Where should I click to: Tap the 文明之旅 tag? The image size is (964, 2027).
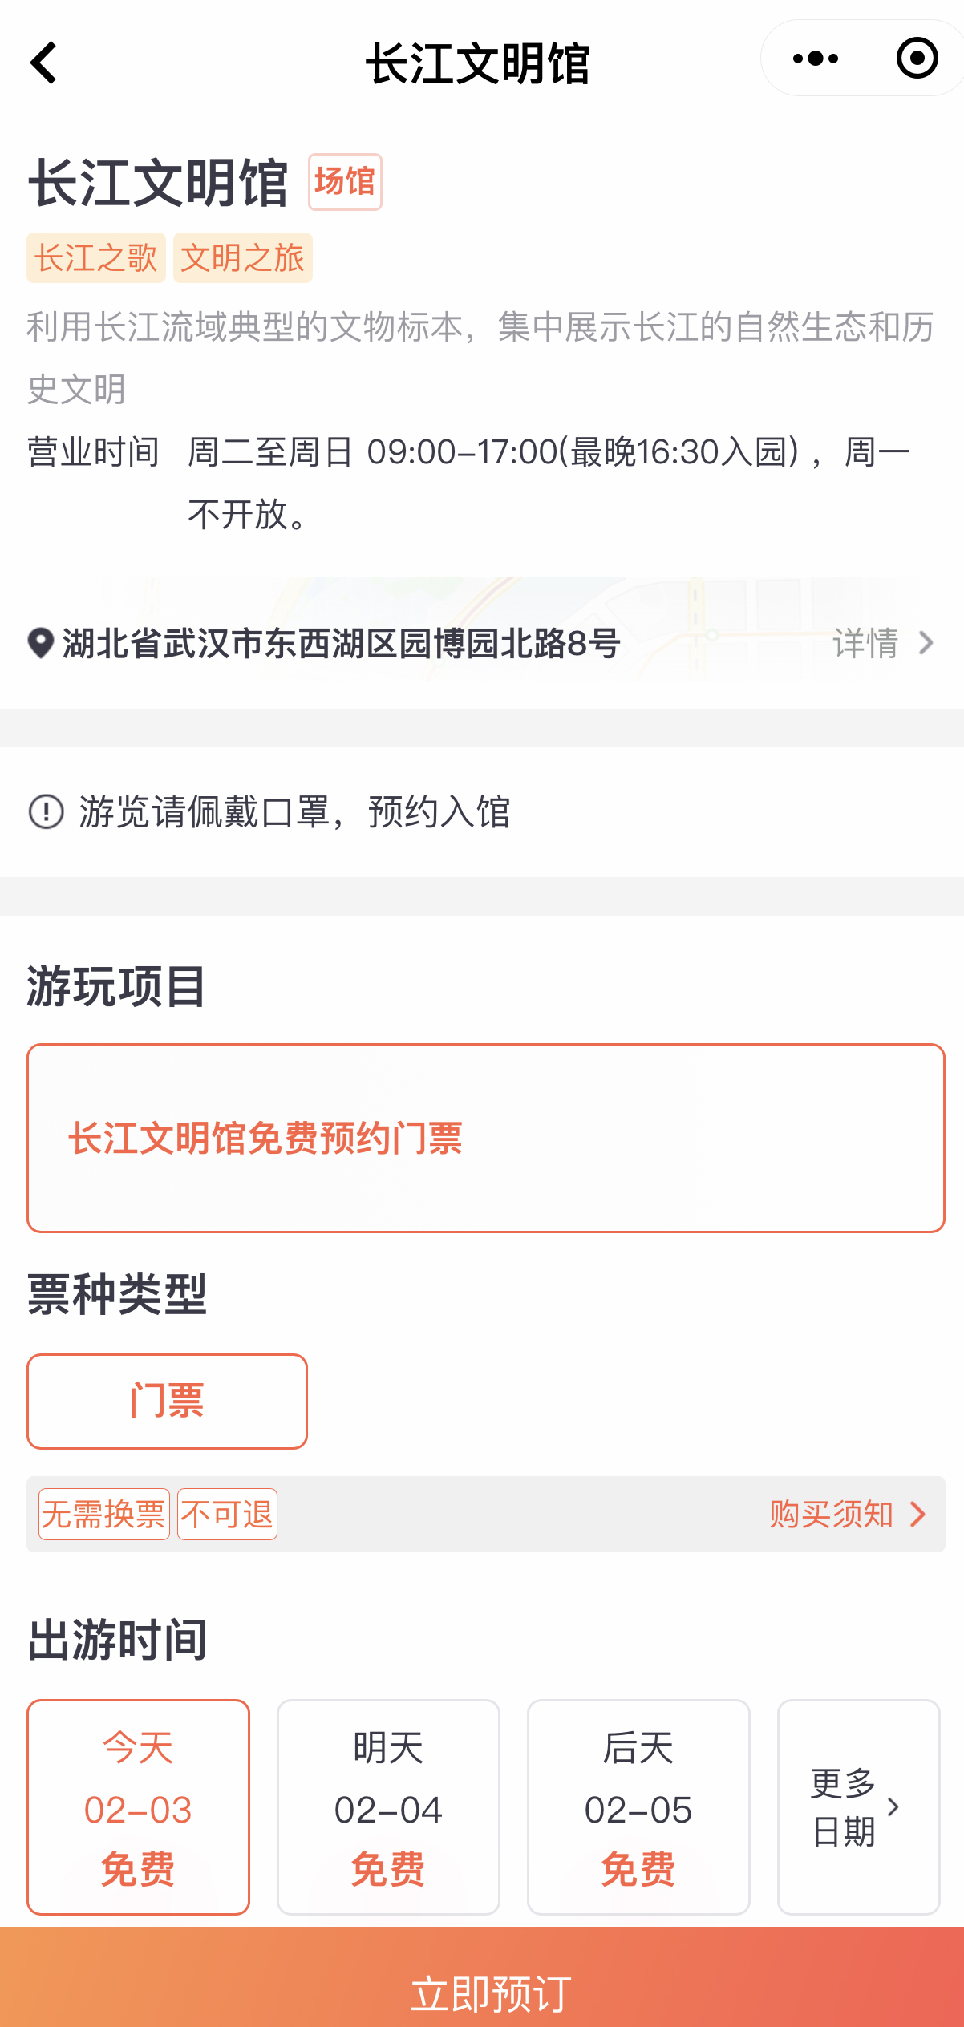pos(242,258)
